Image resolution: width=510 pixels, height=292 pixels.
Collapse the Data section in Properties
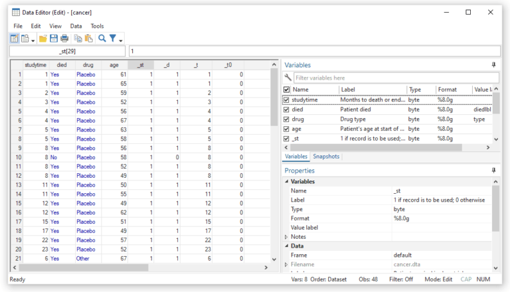287,246
